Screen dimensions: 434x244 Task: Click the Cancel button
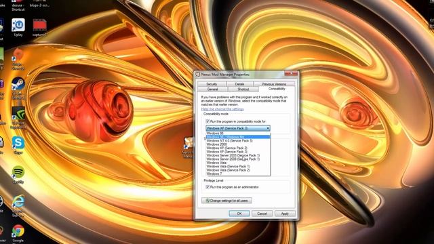262,213
